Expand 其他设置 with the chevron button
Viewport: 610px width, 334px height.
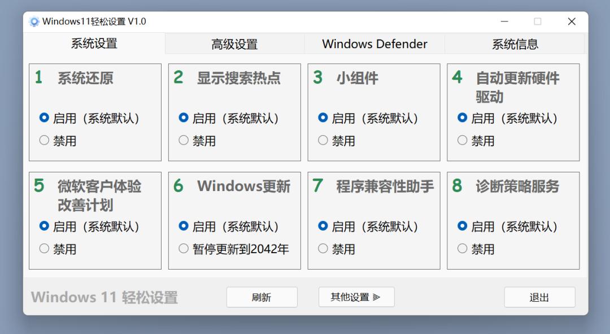[x=356, y=297]
